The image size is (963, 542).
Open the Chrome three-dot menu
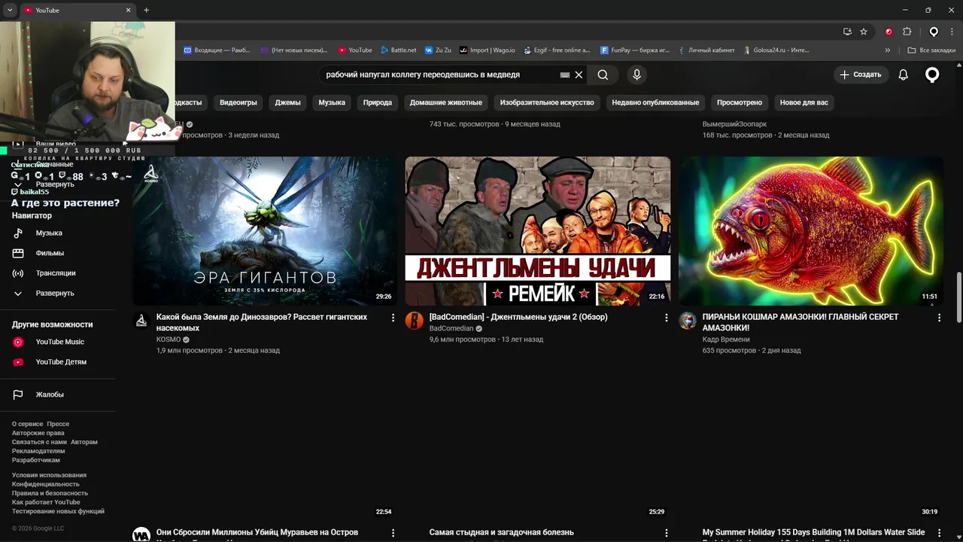click(952, 32)
